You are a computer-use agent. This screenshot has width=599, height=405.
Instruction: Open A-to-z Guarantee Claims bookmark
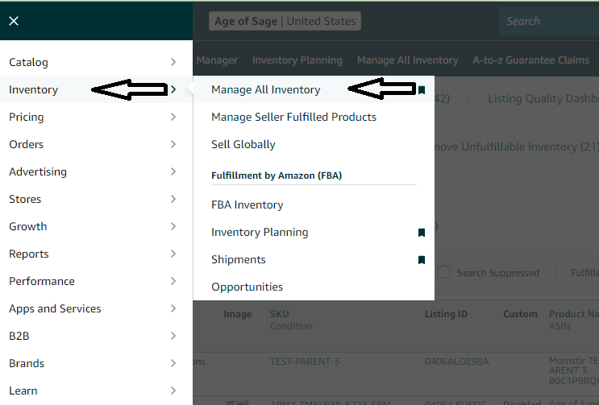click(x=531, y=60)
